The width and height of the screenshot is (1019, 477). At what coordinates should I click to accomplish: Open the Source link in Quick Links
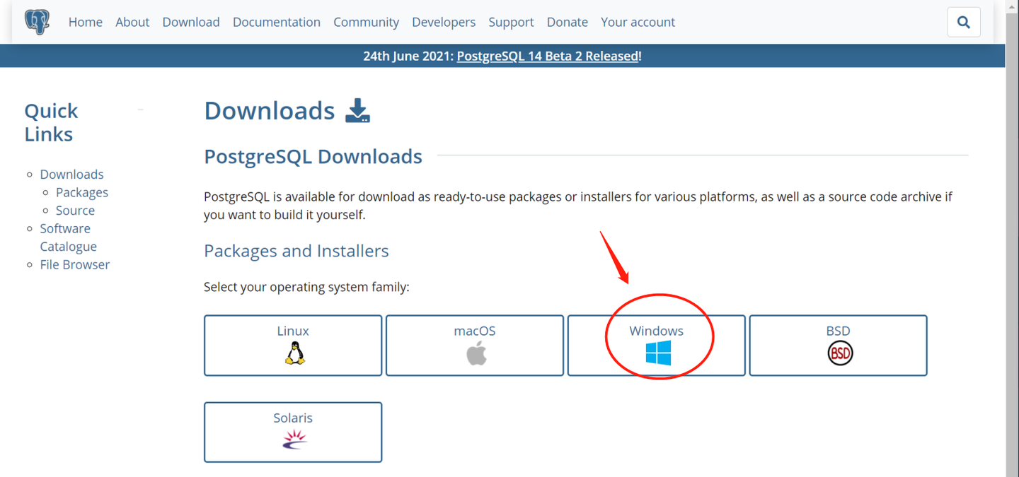click(x=75, y=210)
